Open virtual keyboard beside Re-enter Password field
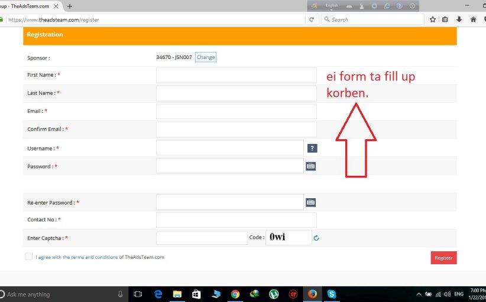This screenshot has height=302, width=486. point(310,202)
